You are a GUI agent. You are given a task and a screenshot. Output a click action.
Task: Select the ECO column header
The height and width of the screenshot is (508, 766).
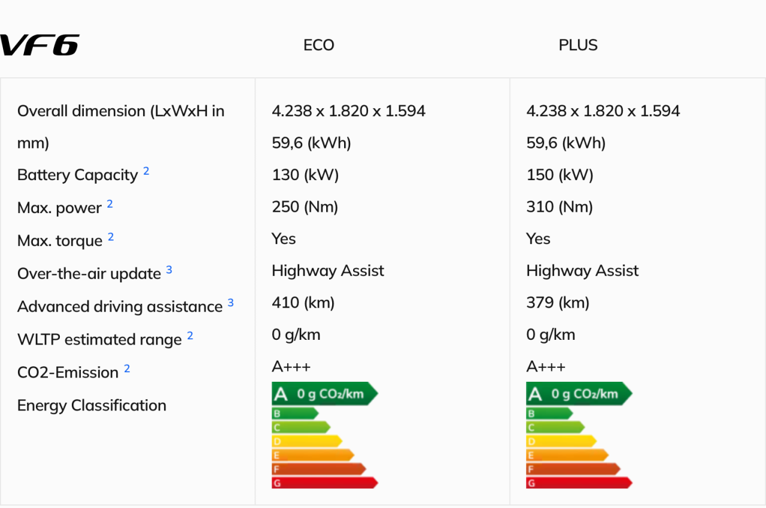pos(319,45)
